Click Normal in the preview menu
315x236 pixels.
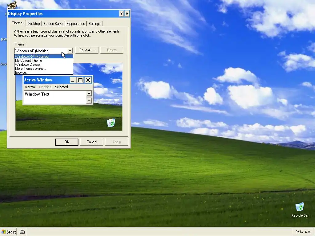click(x=30, y=87)
